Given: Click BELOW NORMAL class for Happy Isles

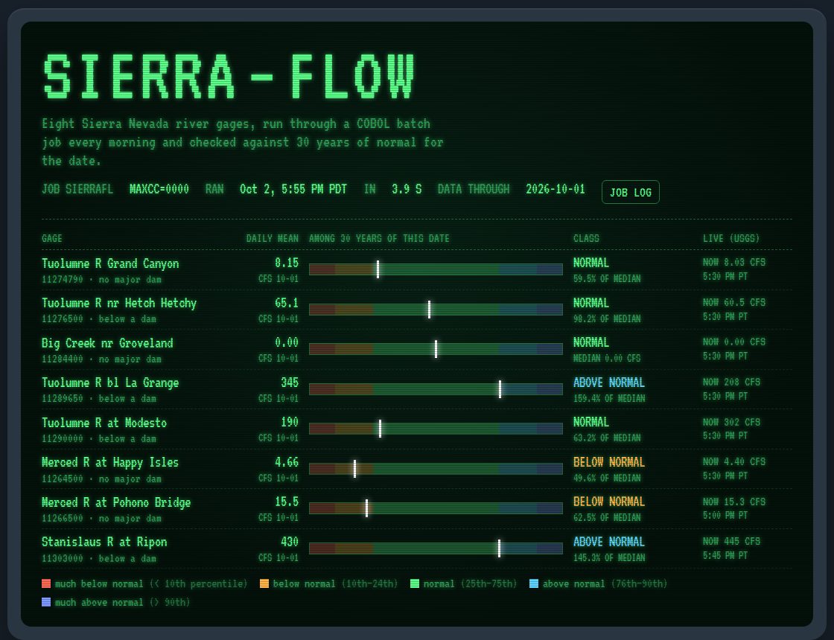Looking at the screenshot, I should pos(609,462).
